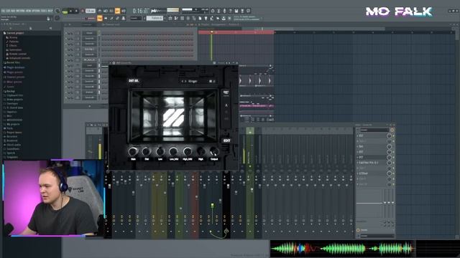Open the HELP menu
Screen dimensions: 460x258
50,11
